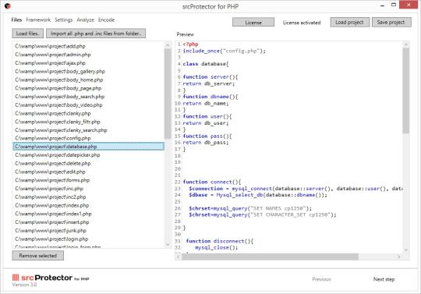Select edit.php in the file list
The image size is (421, 294).
click(x=88, y=172)
